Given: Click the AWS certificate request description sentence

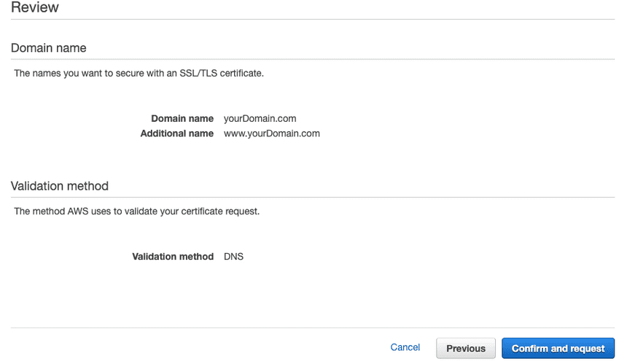Looking at the screenshot, I should coord(137,212).
